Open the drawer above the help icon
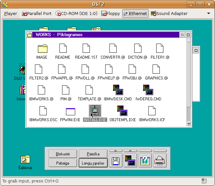This screenshot has height=186, width=215. [x=145, y=150]
